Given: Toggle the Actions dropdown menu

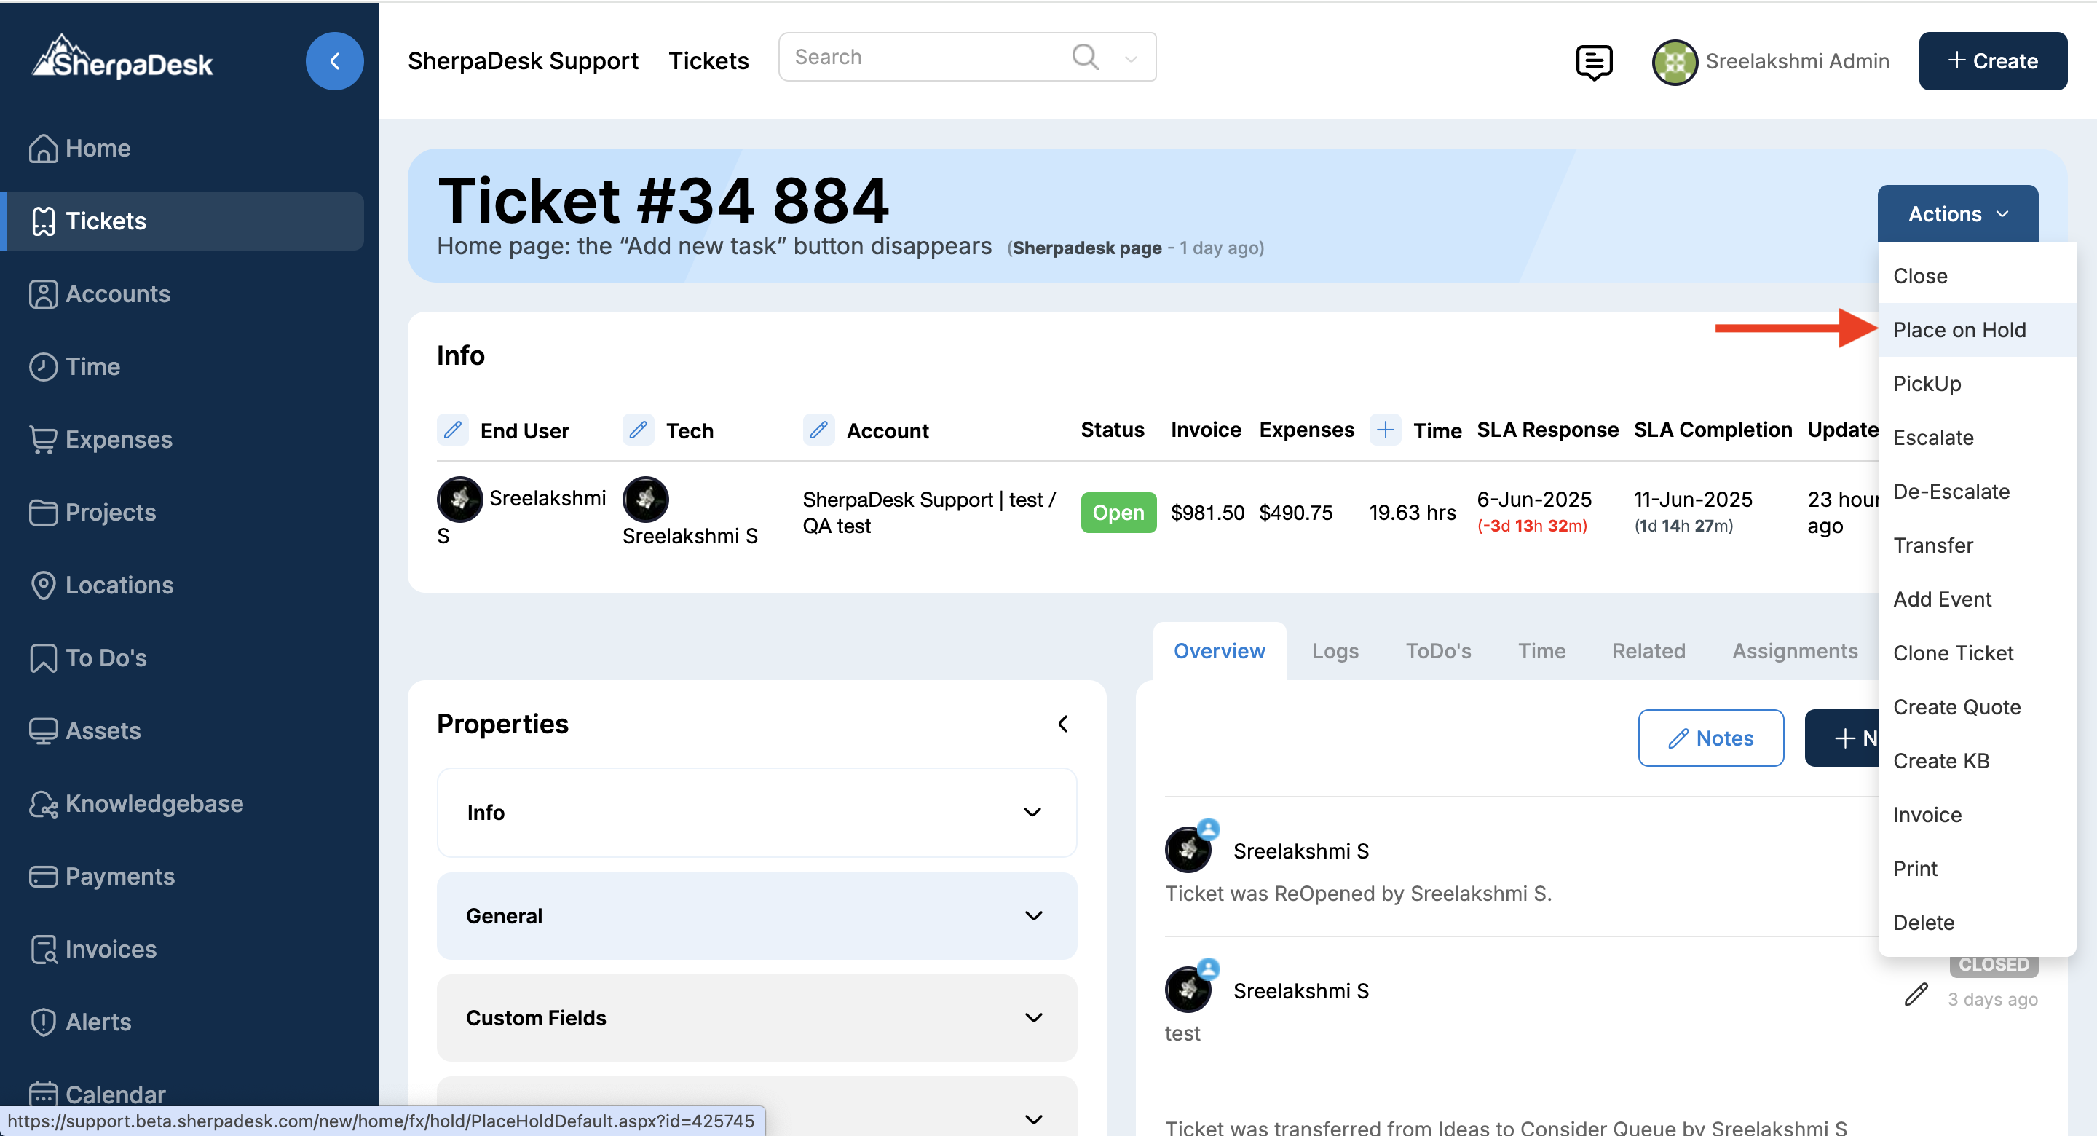Looking at the screenshot, I should pyautogui.click(x=1957, y=214).
